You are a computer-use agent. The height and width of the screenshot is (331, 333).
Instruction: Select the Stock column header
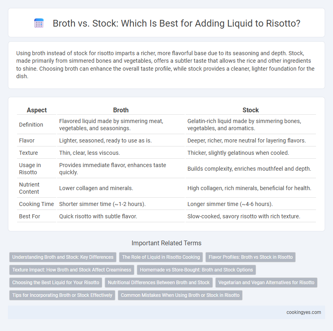coord(251,110)
